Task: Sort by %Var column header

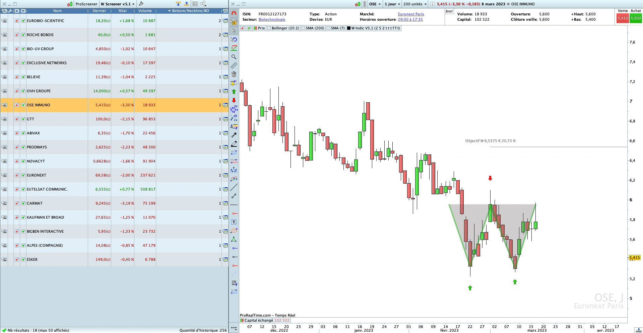Action: point(123,11)
